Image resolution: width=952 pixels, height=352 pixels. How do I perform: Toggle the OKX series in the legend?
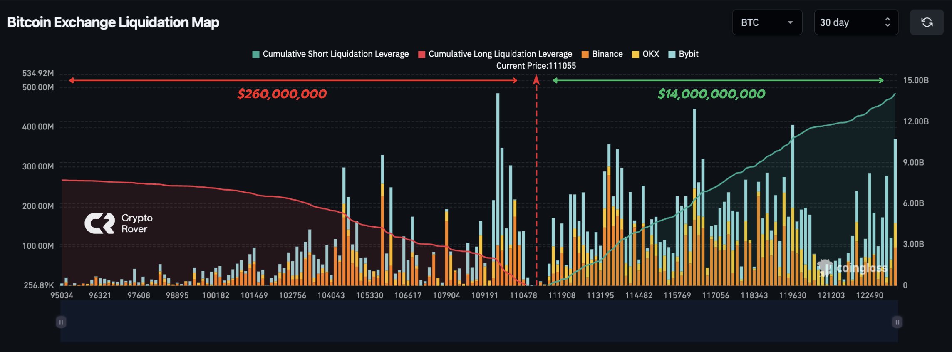pyautogui.click(x=645, y=54)
